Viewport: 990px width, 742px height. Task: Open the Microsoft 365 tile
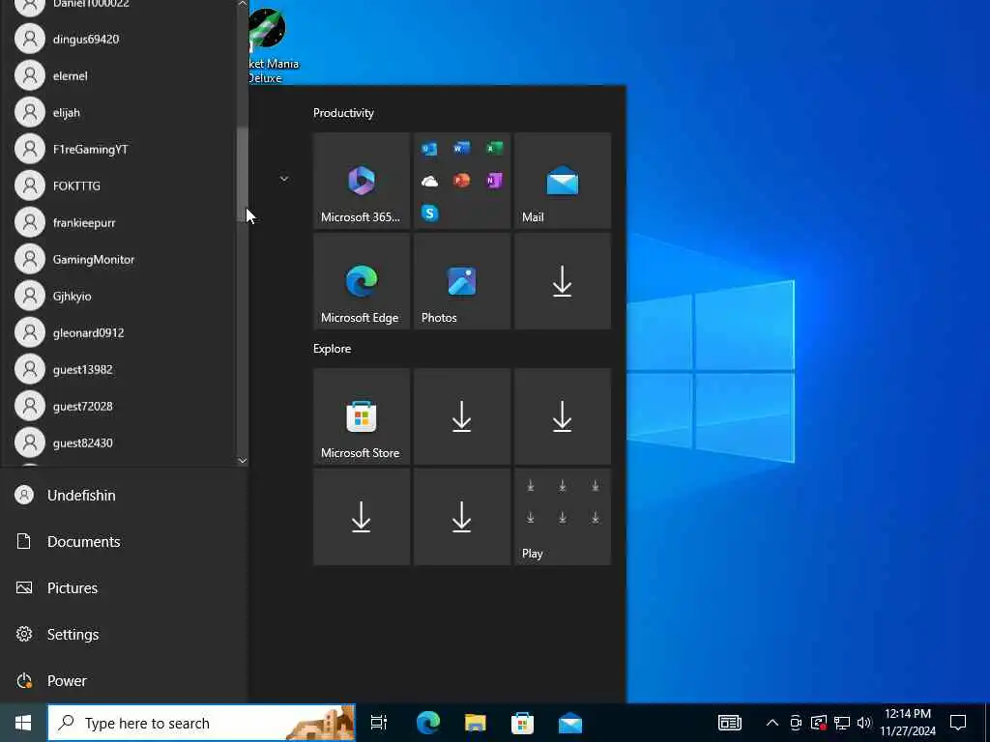coord(362,181)
